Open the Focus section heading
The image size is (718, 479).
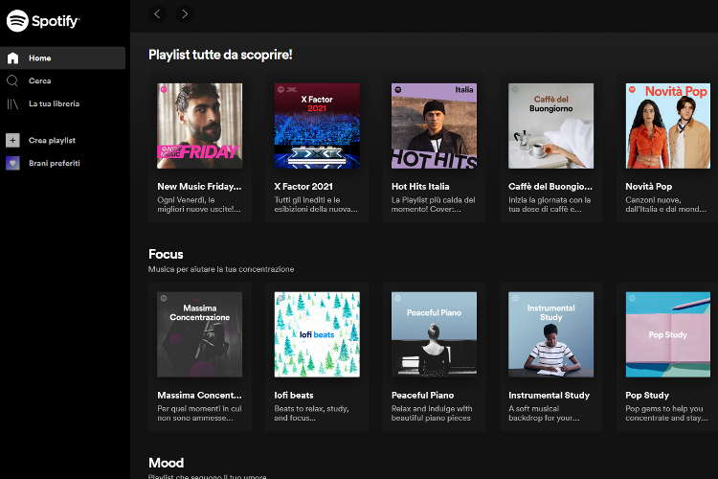point(166,254)
